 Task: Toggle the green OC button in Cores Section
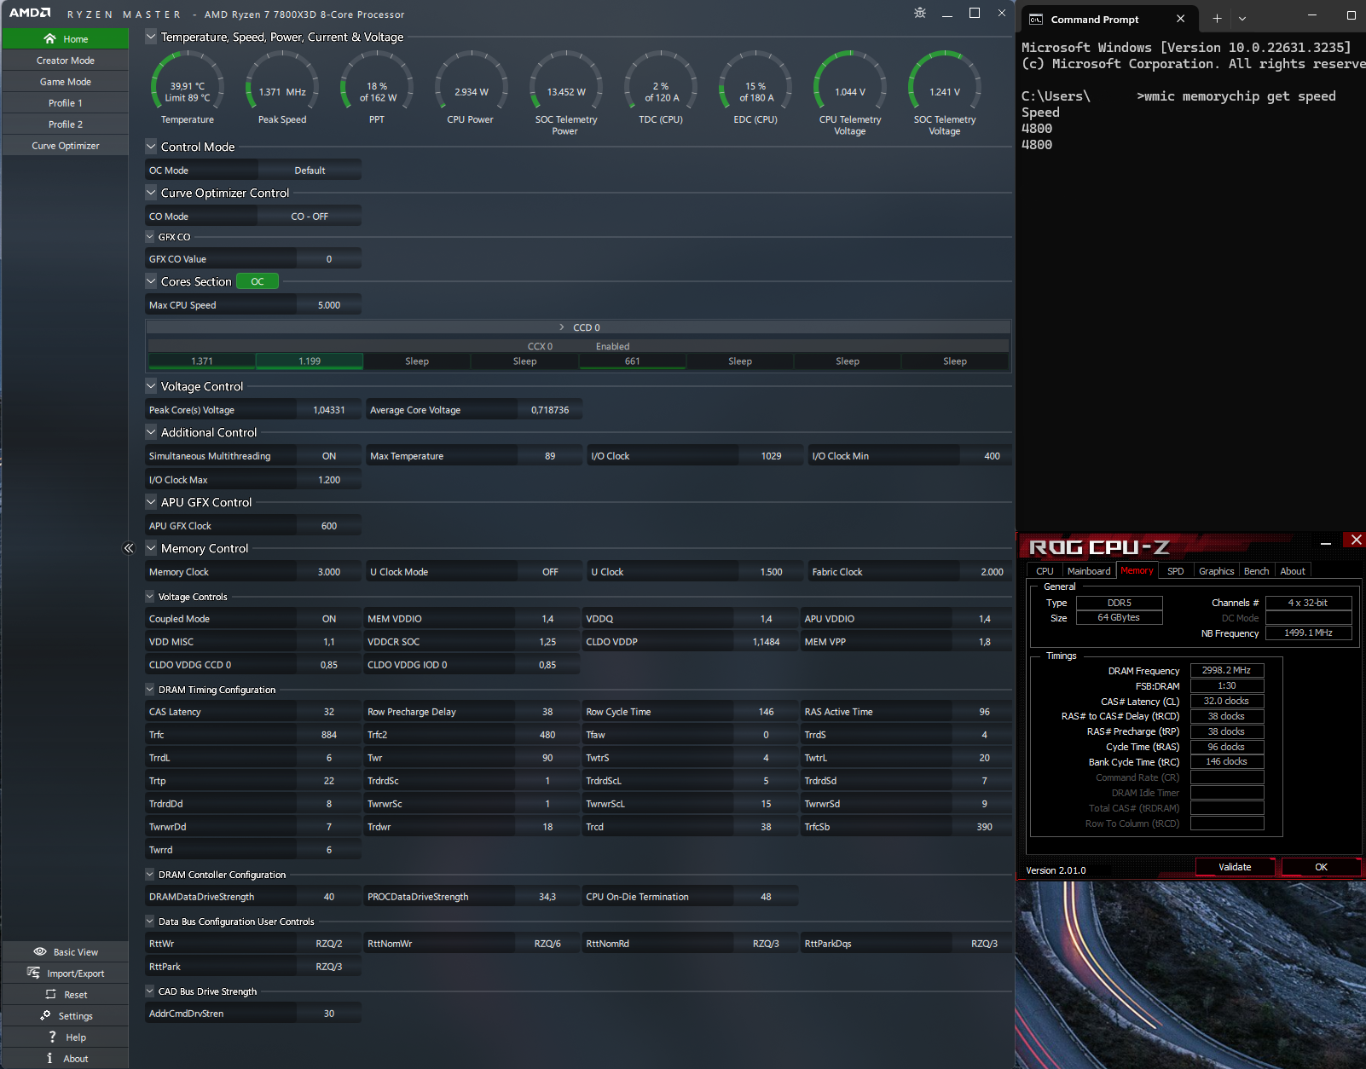coord(257,281)
